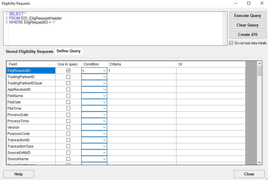
Task: Open Condition dropdown for ProcessTime
Action: coord(94,121)
